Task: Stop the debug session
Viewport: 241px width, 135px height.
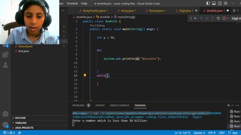Action: 224,18
